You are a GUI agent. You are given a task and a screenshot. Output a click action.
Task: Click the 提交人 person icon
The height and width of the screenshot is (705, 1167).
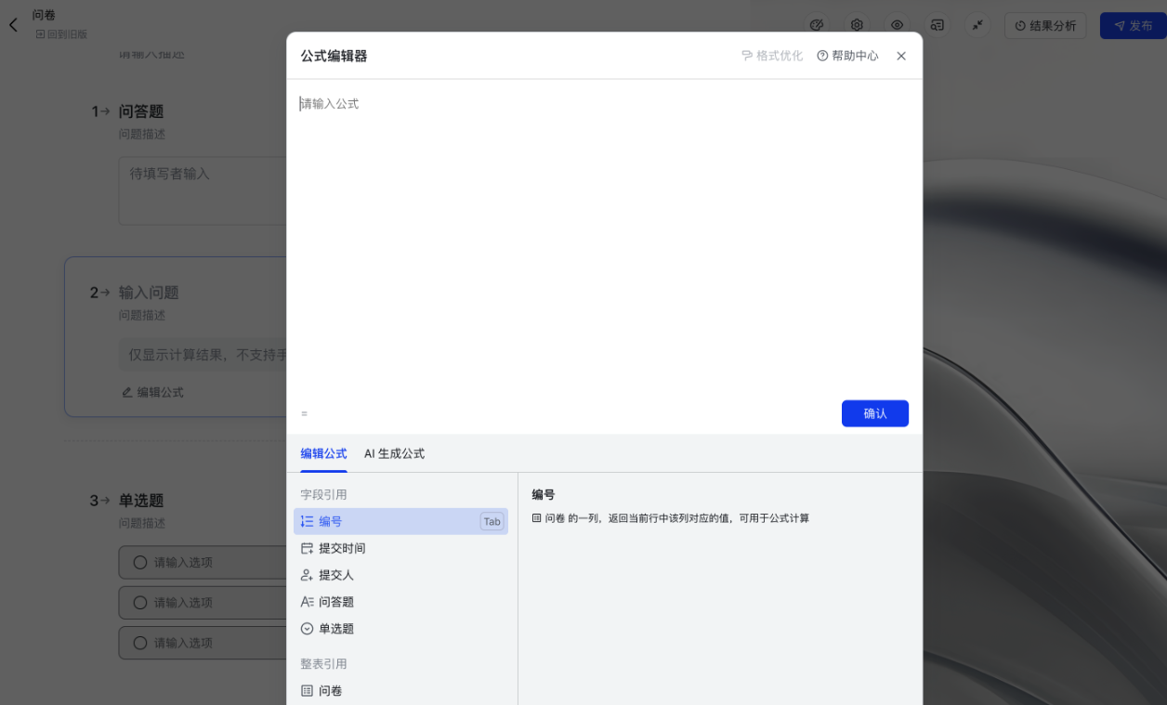pos(307,575)
